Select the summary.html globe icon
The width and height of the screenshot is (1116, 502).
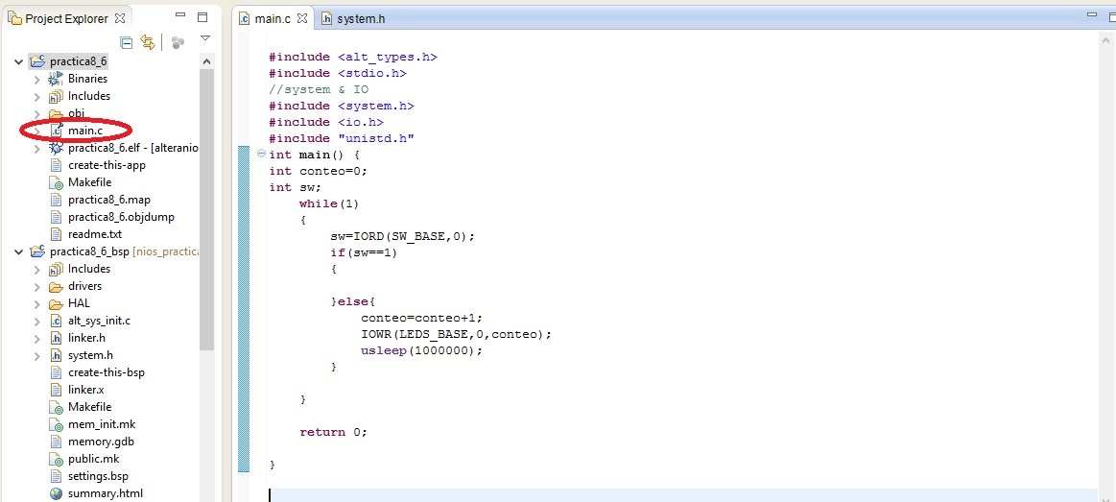tap(56, 493)
